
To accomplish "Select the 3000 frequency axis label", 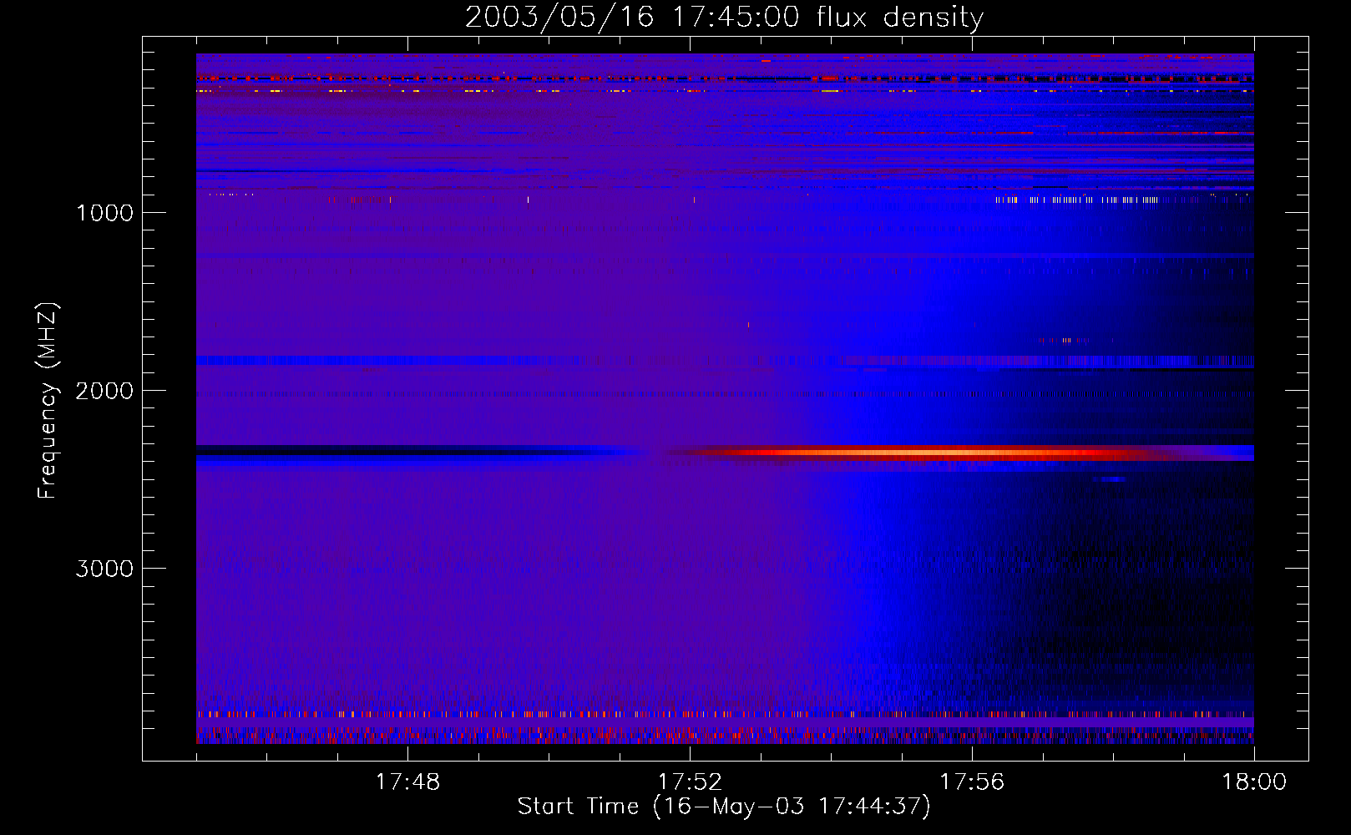I will (104, 569).
